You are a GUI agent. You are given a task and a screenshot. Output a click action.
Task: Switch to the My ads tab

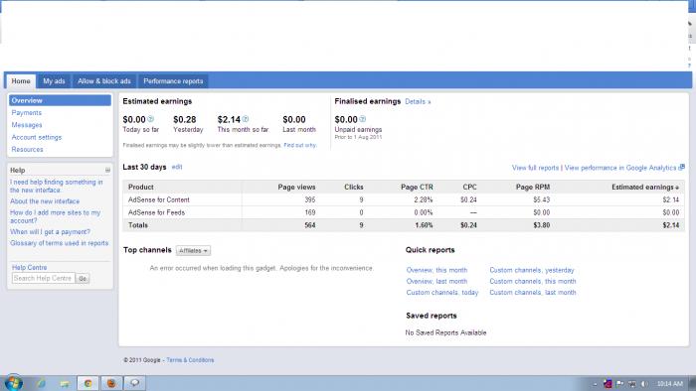tap(54, 81)
